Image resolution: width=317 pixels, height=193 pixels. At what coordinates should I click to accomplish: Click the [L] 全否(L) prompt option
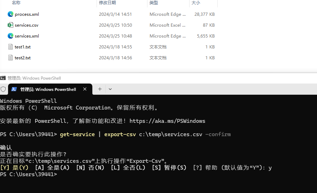(128, 167)
